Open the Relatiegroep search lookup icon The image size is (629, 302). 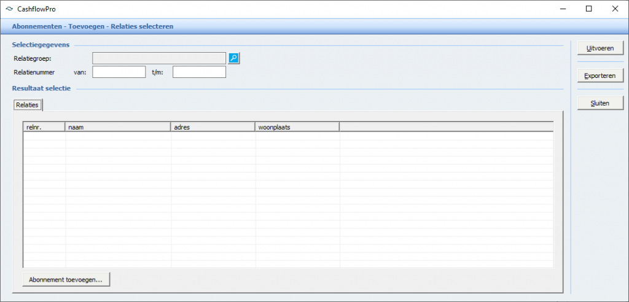click(x=234, y=58)
